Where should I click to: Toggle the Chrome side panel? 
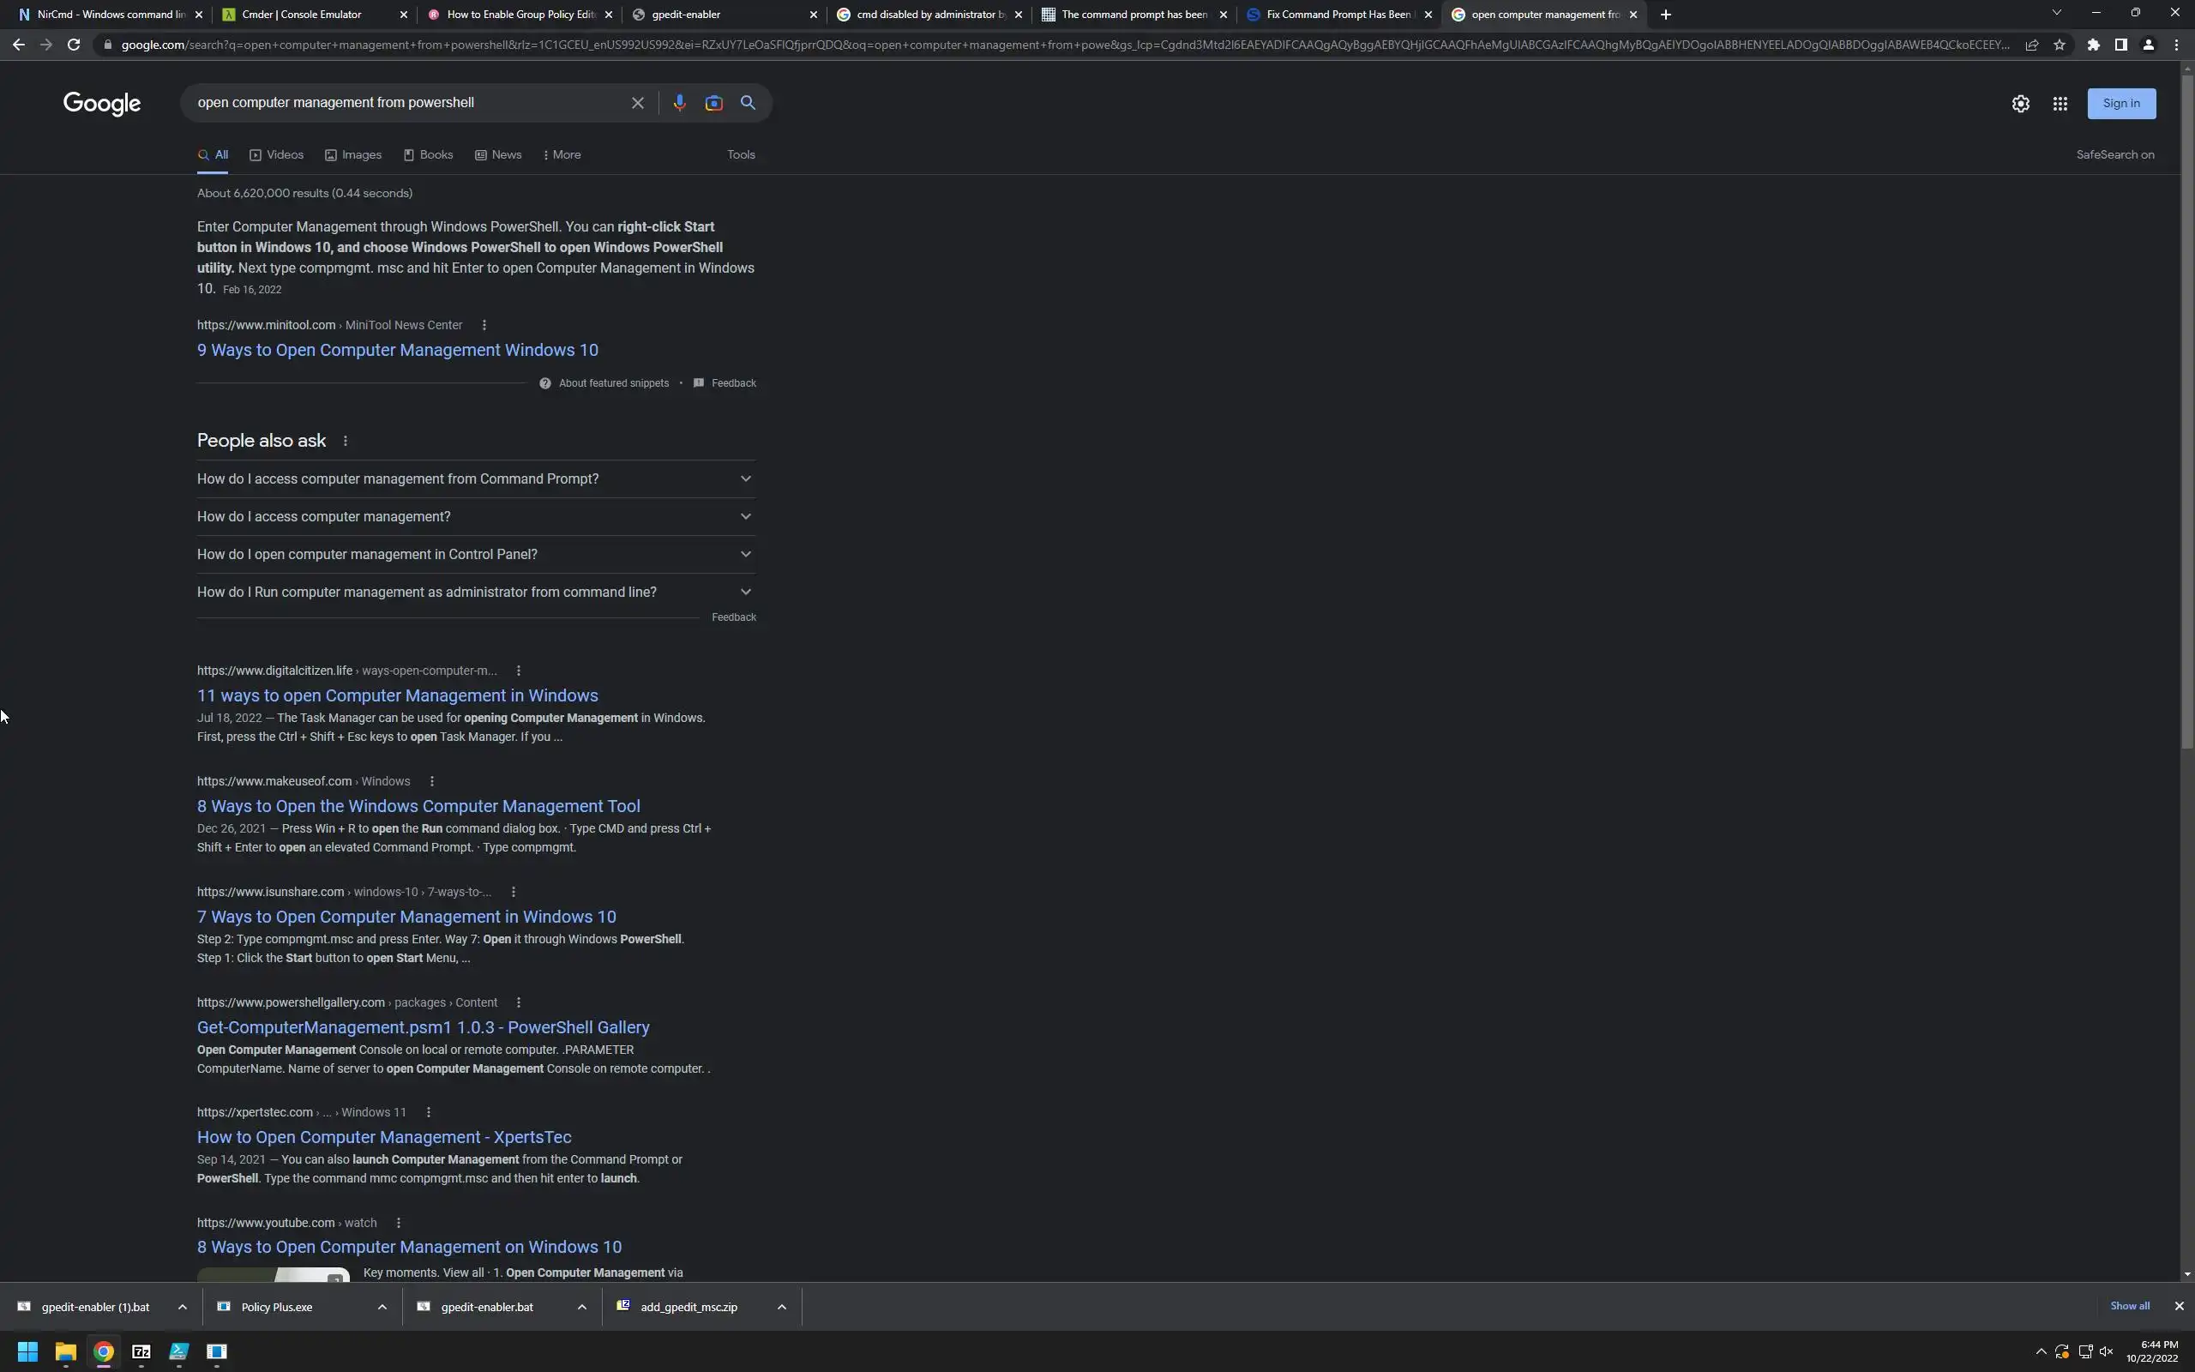tap(2120, 45)
